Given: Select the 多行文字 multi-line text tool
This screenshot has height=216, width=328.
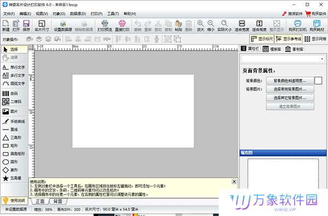Looking at the screenshot, I should 14,75.
